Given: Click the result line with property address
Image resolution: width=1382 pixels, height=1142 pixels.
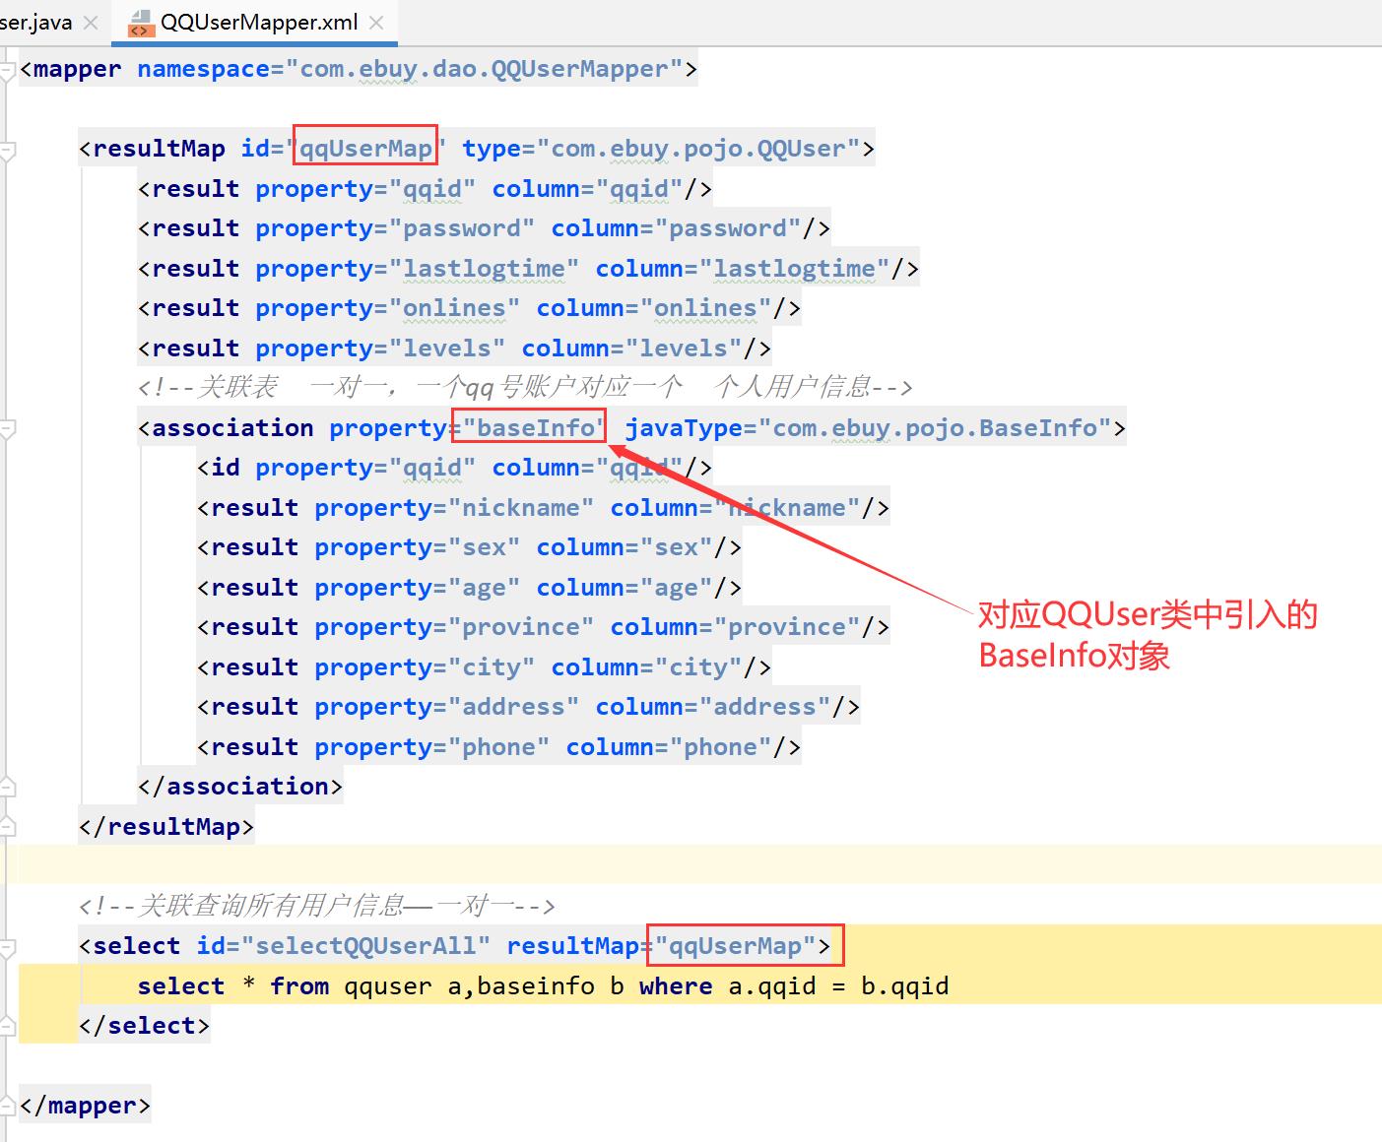Looking at the screenshot, I should point(528,707).
